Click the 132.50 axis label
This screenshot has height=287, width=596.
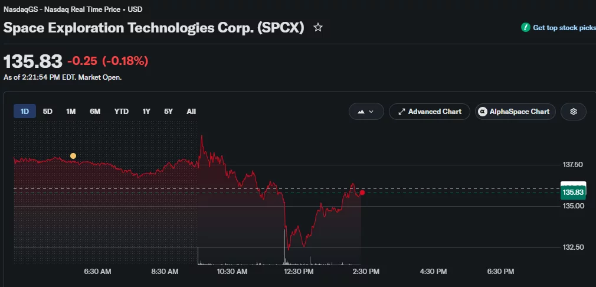[x=573, y=247]
